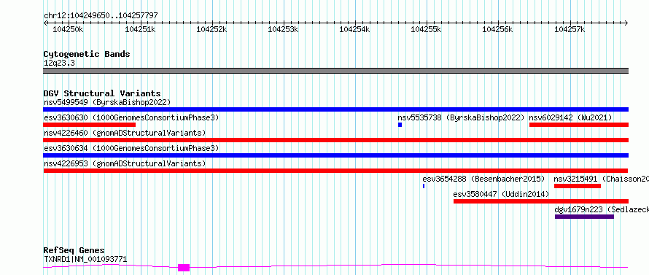
Task: Click the esv3580447 (Uddin2014) red bar
Action: coord(541,201)
